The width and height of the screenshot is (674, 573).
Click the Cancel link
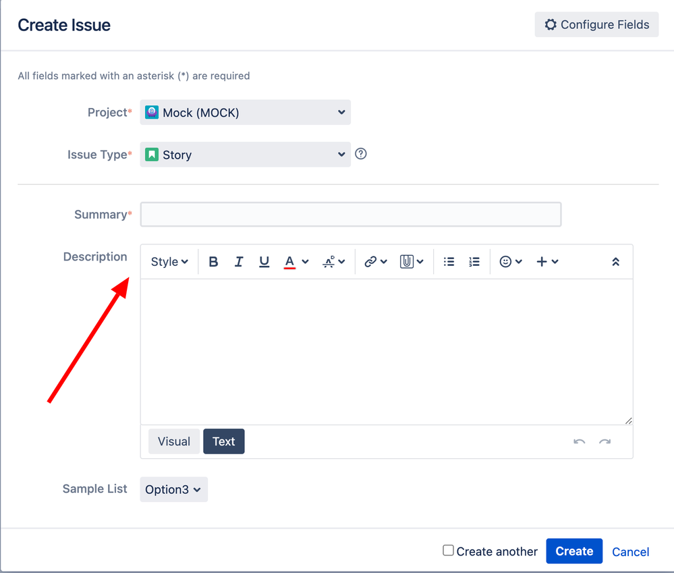click(x=631, y=552)
